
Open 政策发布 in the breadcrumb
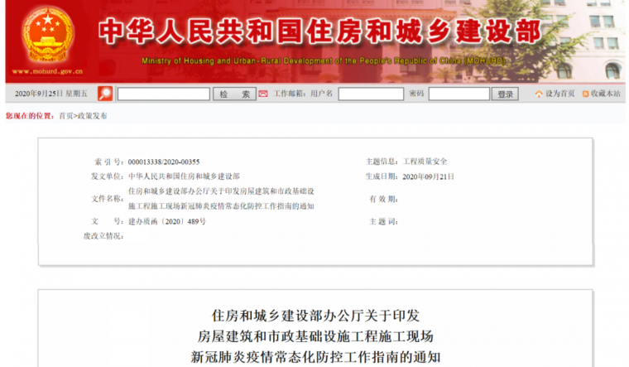(92, 116)
